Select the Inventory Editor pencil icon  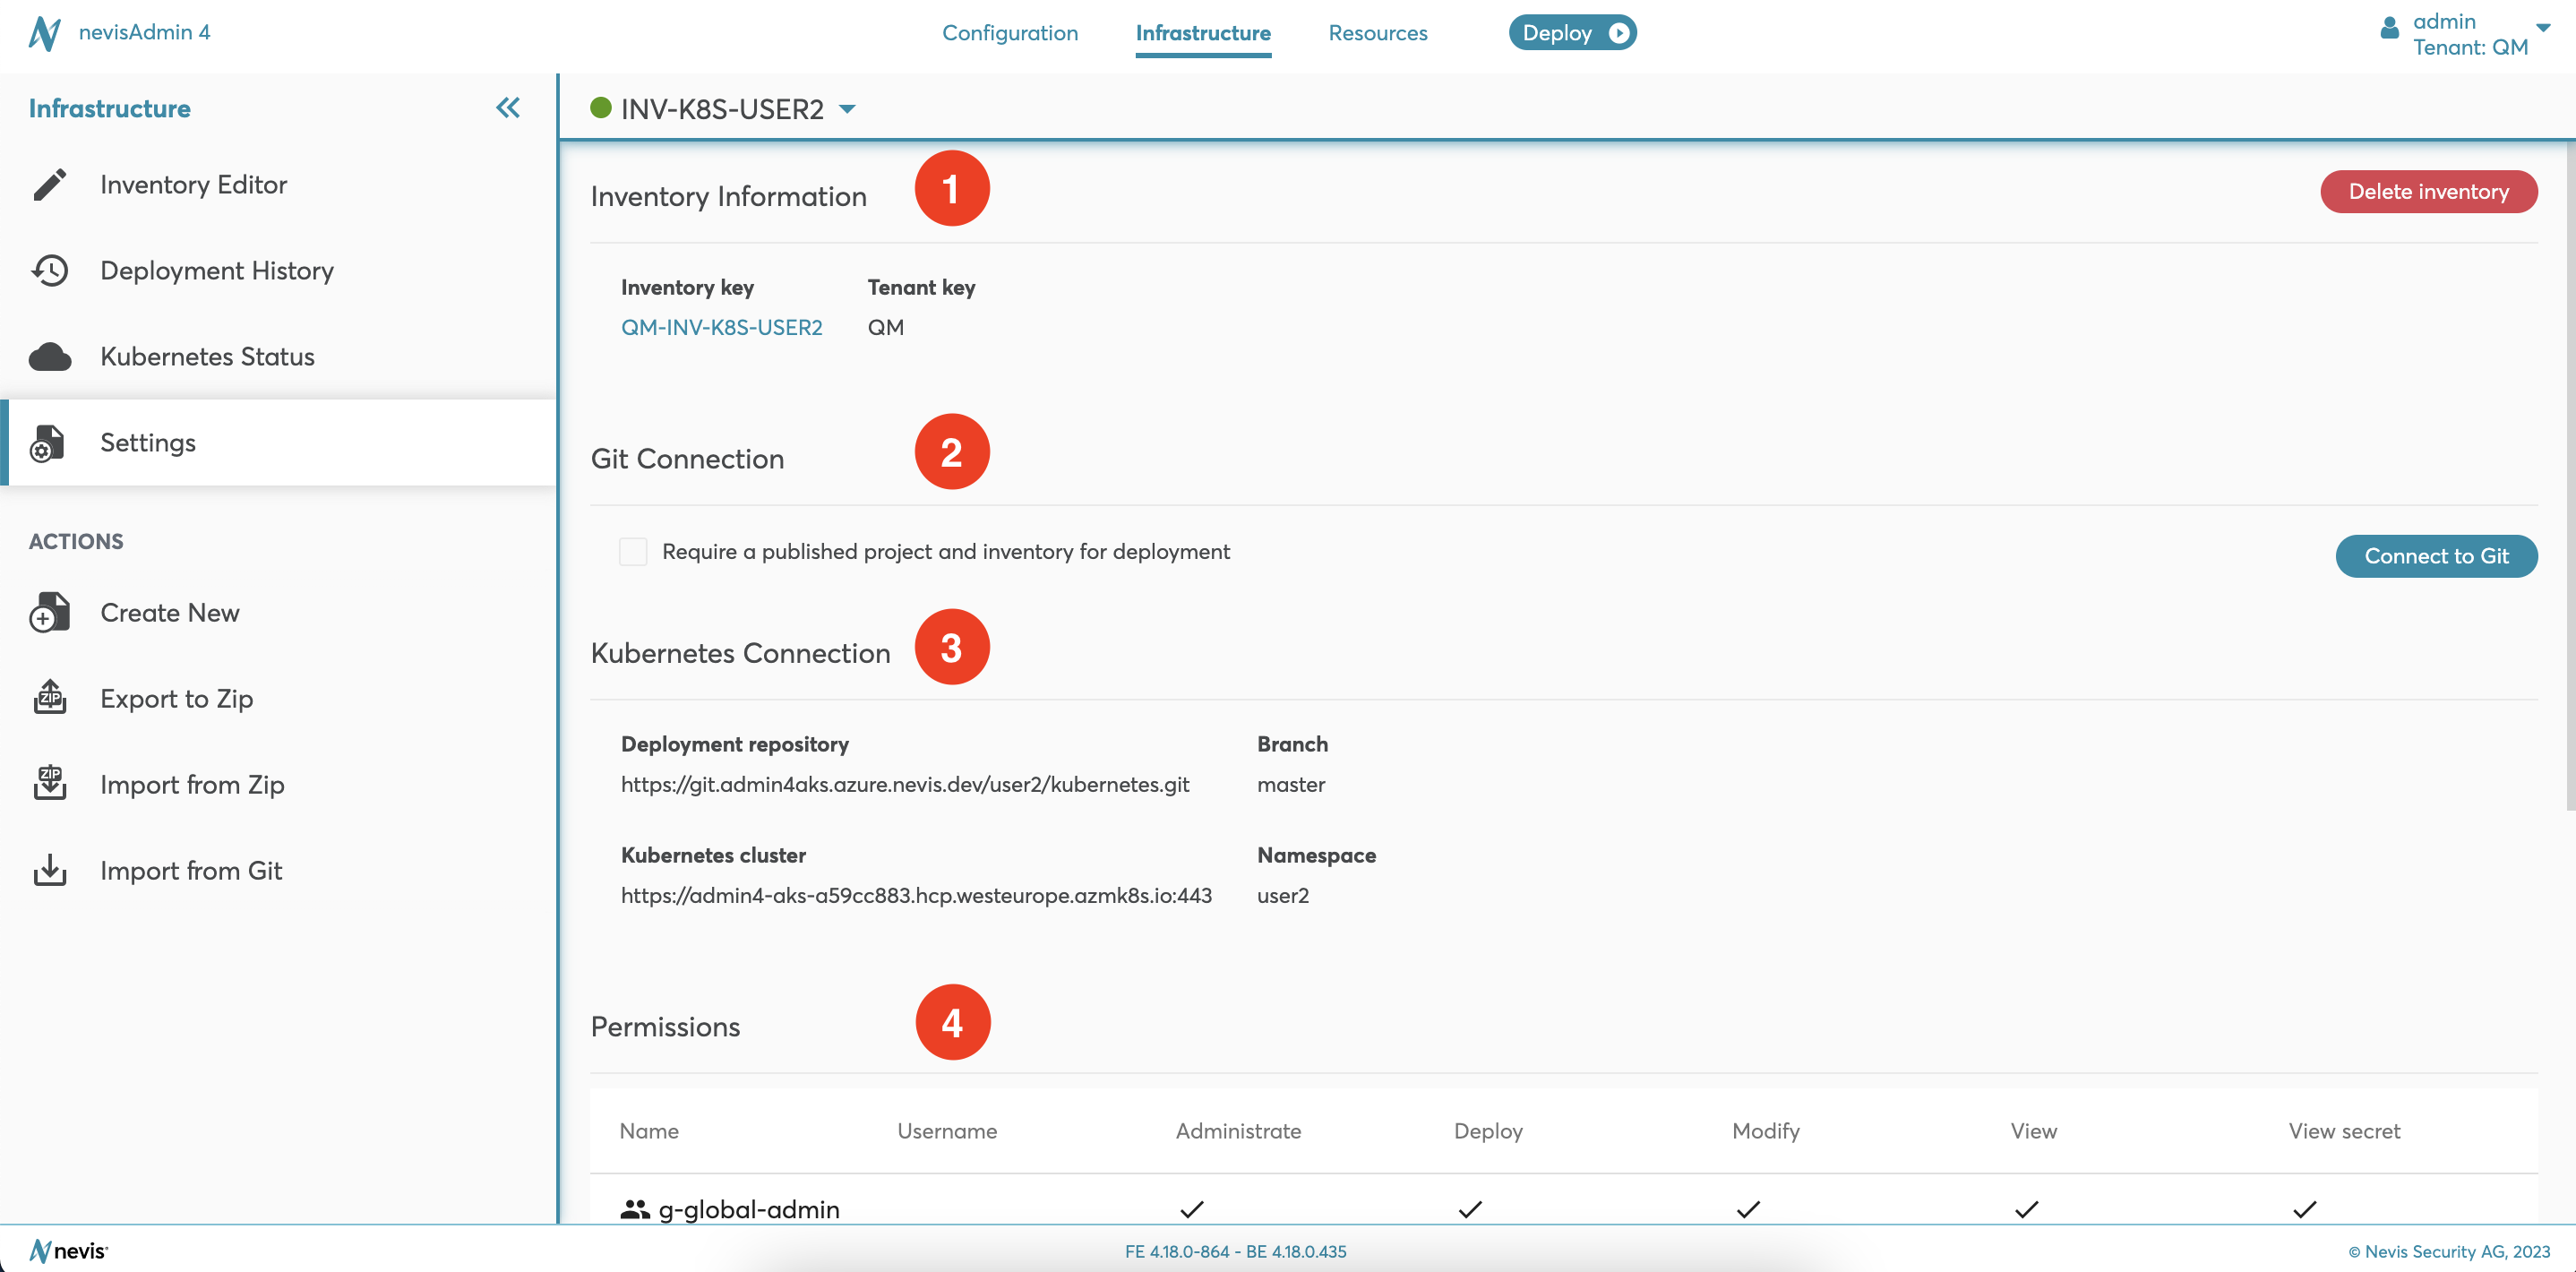(50, 184)
